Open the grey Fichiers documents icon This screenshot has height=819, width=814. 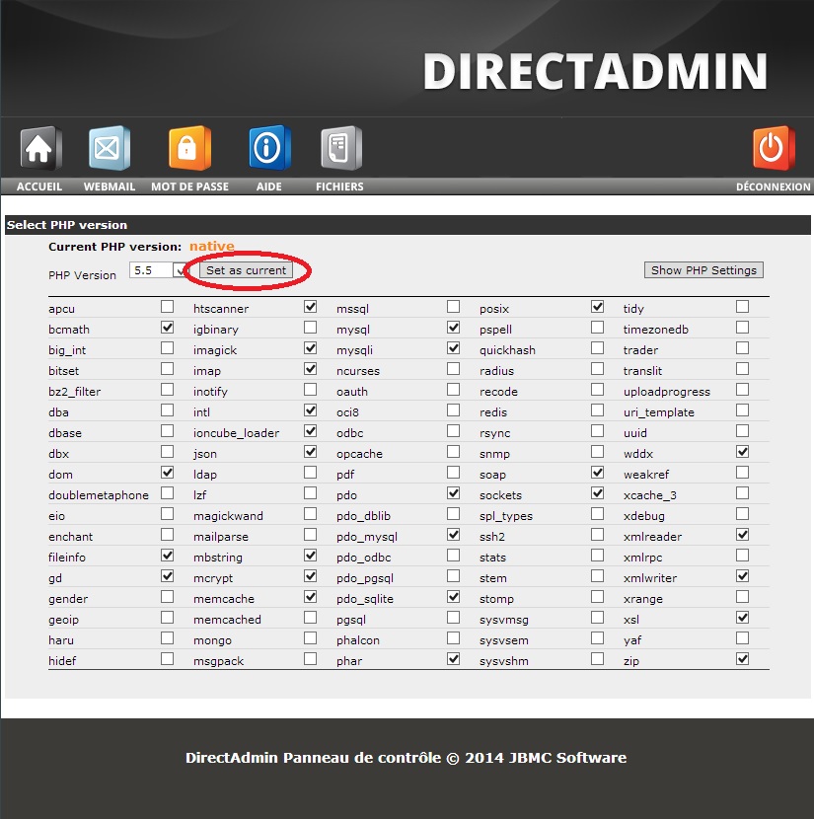(341, 148)
